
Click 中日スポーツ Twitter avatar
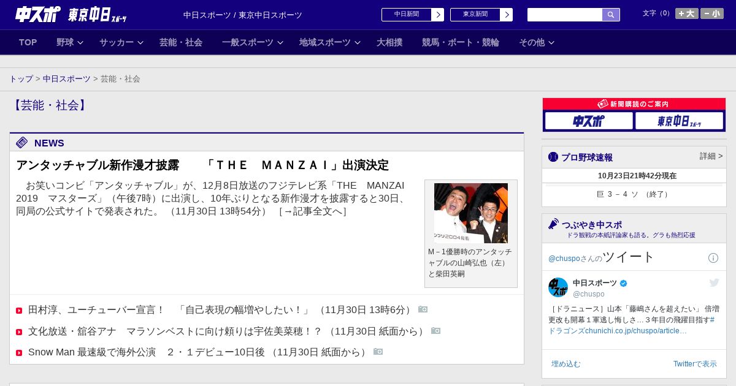pyautogui.click(x=558, y=287)
